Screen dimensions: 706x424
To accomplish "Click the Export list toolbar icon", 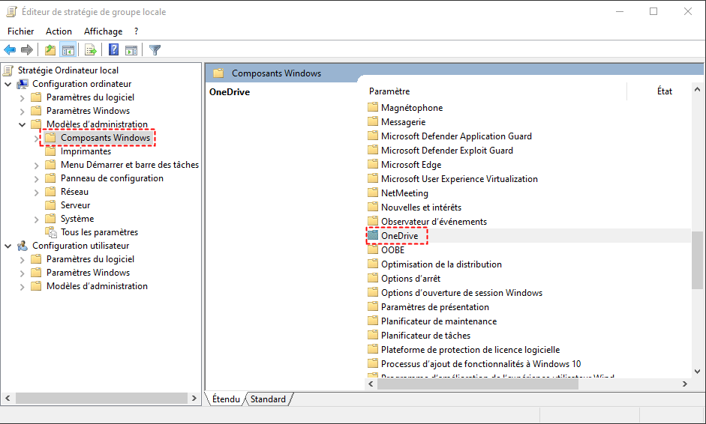I will (90, 50).
